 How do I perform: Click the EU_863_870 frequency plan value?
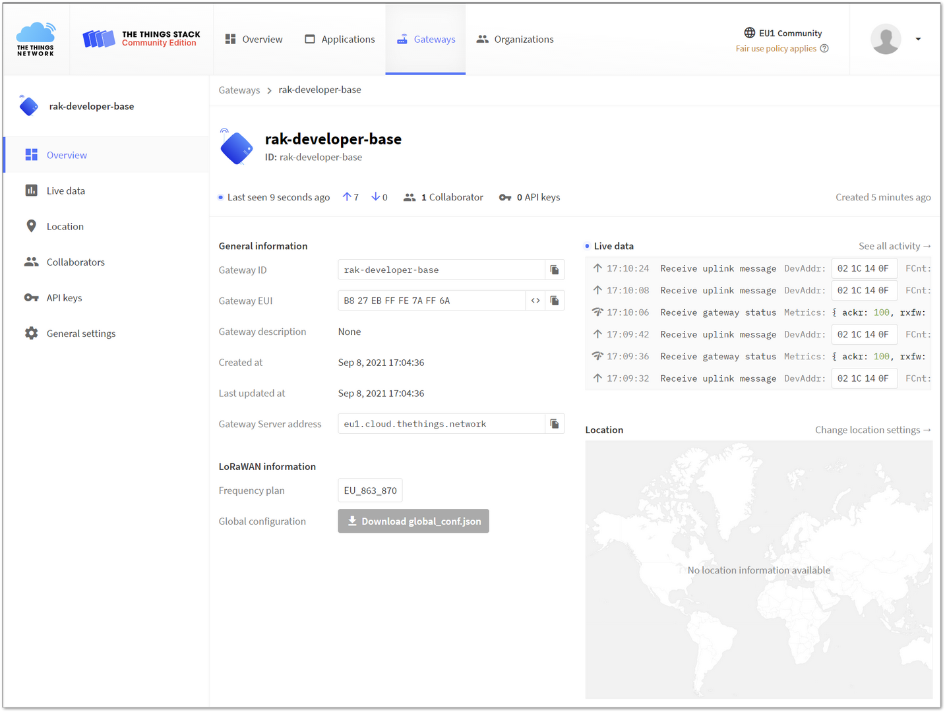pyautogui.click(x=370, y=490)
